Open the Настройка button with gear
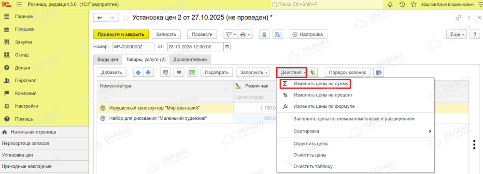 point(308,34)
